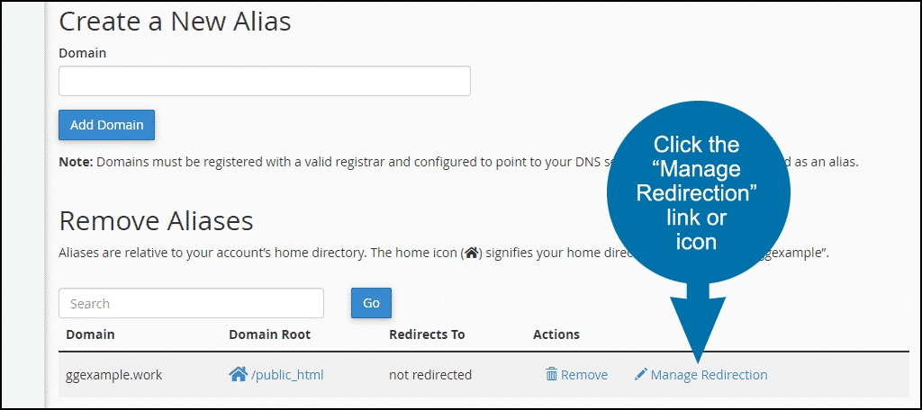Sort by the Domain column header
Image resolution: width=922 pixels, height=410 pixels.
pos(90,334)
